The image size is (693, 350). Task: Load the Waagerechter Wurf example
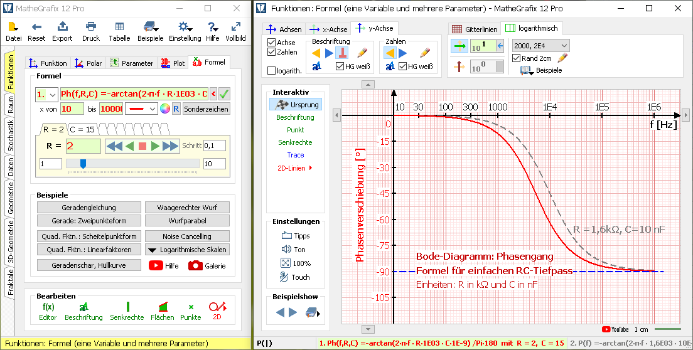188,208
